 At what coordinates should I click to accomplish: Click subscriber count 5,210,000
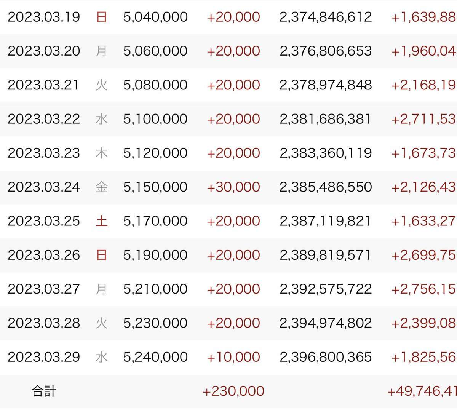click(155, 289)
